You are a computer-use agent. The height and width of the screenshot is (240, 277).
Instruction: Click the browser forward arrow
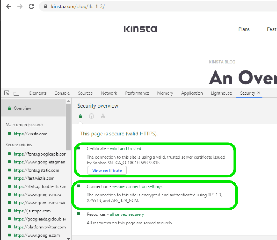coord(20,7)
